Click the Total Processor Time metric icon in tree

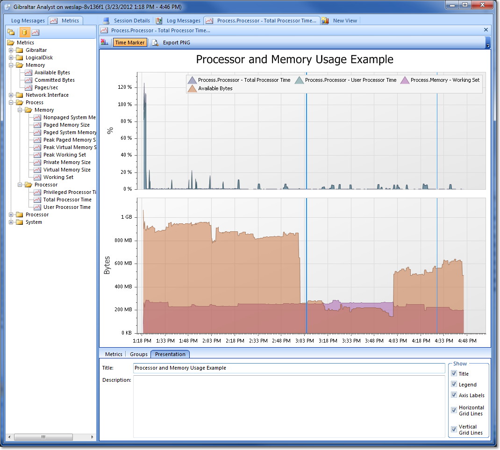tap(37, 200)
